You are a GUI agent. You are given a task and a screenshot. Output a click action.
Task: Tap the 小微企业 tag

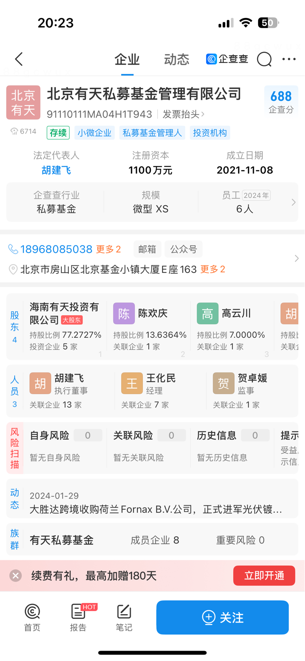click(94, 133)
